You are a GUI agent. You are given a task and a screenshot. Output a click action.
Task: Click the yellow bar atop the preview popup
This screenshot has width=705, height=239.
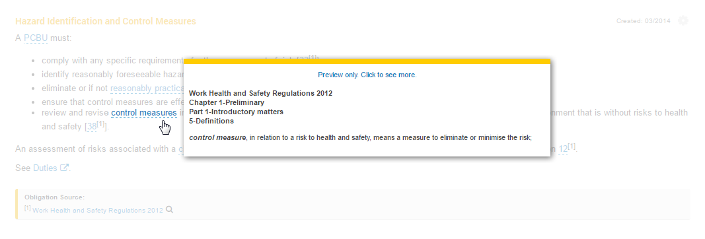coord(367,61)
